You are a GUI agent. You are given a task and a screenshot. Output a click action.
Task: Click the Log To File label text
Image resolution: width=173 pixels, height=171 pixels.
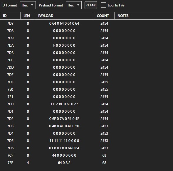point(116,5)
